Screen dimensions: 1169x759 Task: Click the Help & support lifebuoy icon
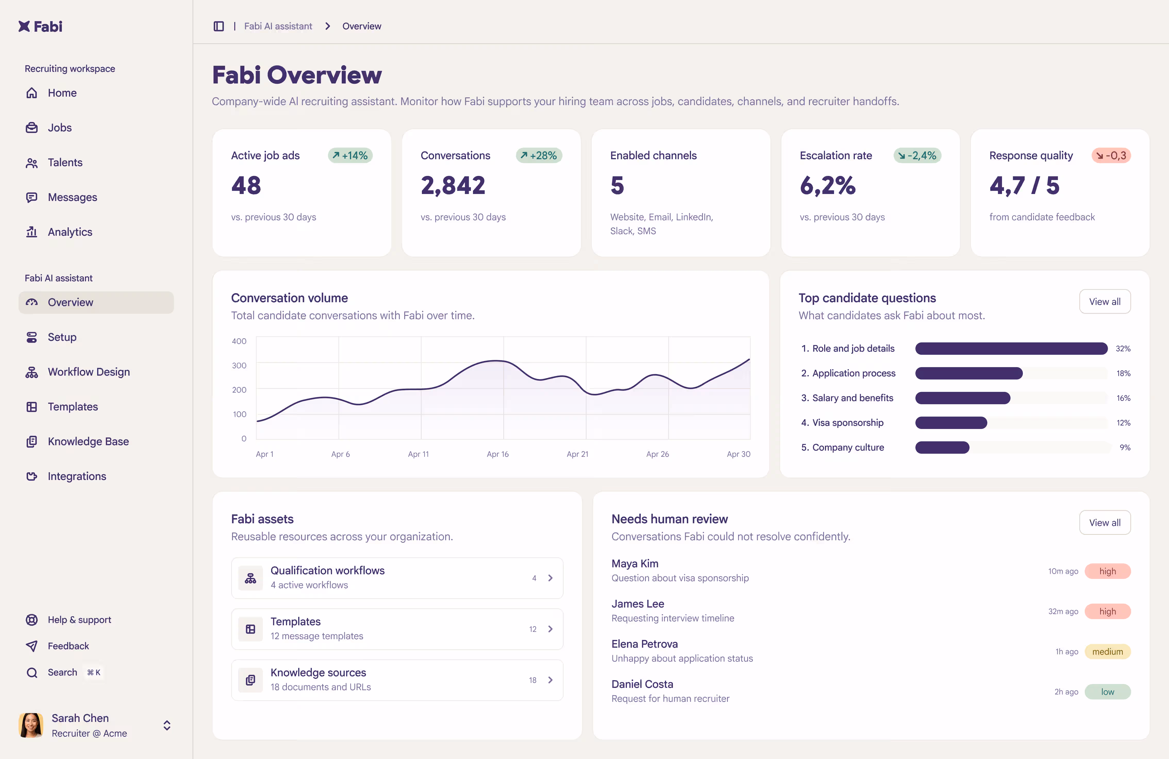[x=32, y=620]
